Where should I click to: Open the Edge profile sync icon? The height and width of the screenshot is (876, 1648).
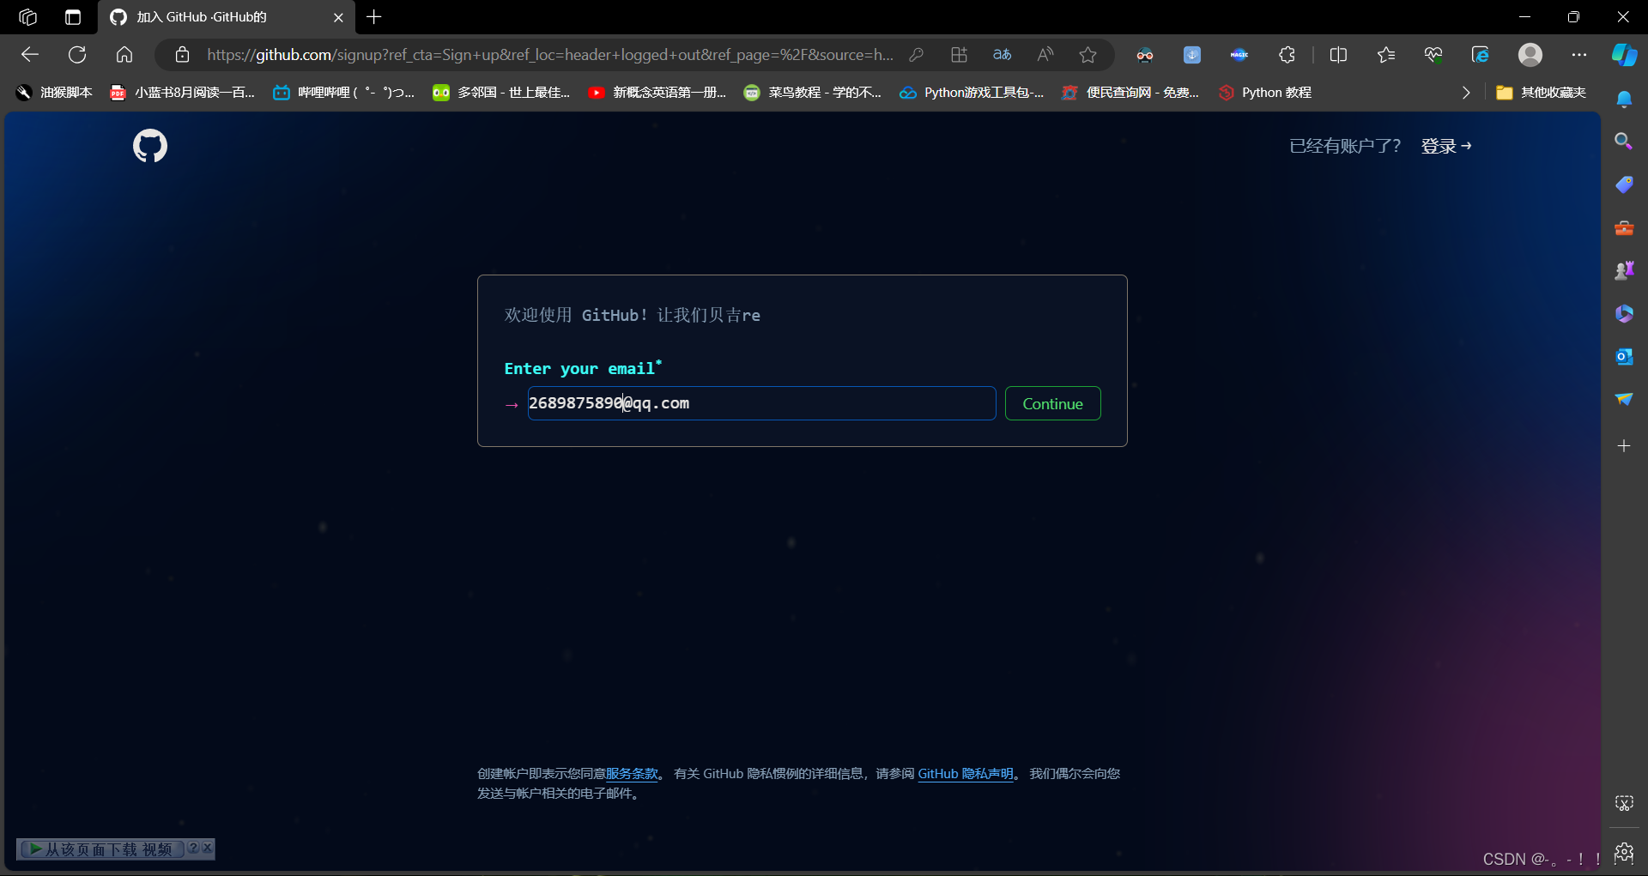1481,55
